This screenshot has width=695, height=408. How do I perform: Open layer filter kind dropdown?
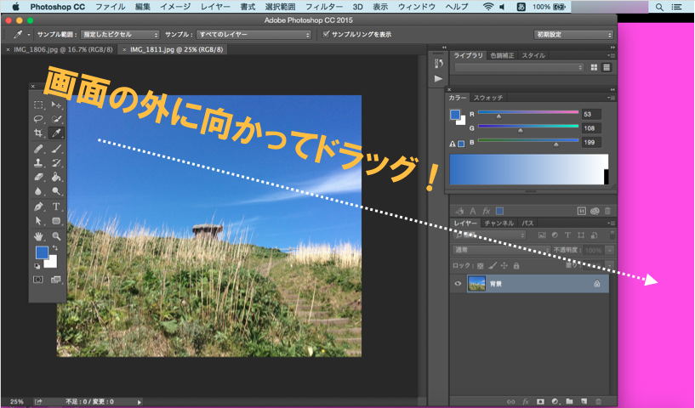tap(489, 235)
